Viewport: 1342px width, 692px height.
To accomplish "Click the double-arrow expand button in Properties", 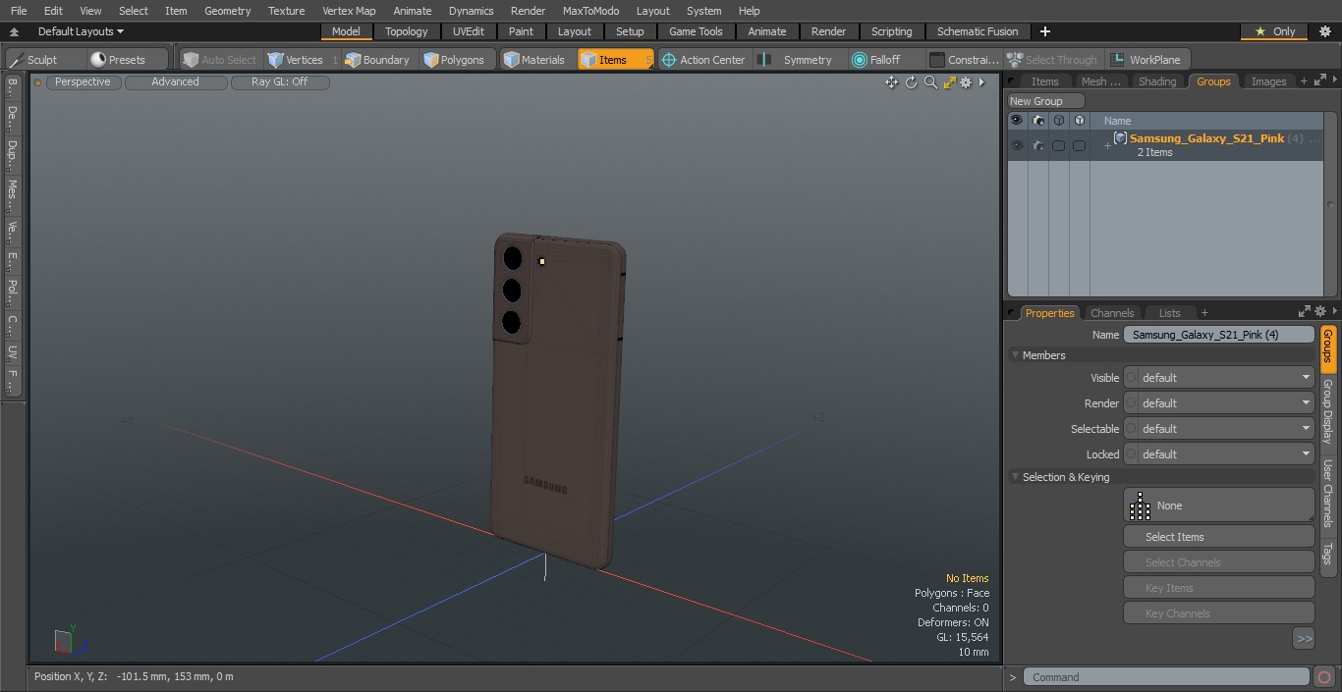I will [x=1304, y=639].
